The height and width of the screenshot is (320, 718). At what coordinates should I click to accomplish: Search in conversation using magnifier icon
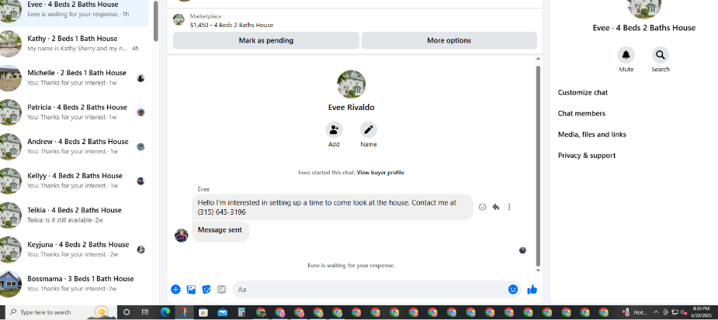tap(661, 55)
